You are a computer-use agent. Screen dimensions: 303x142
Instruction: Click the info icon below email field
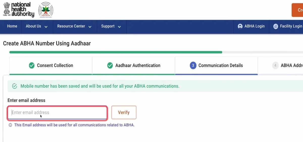pos(10,125)
